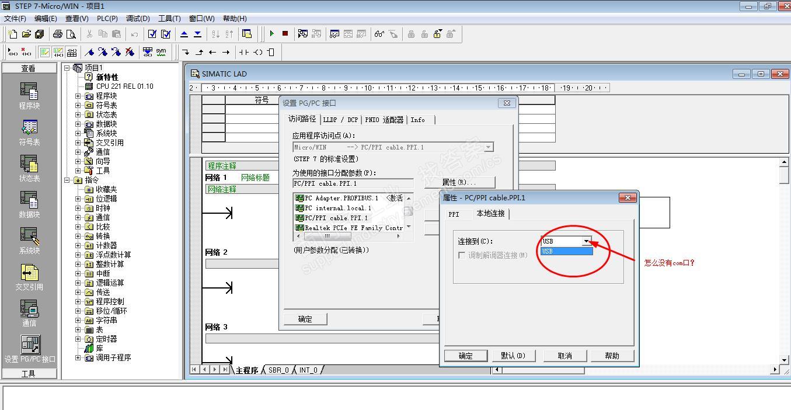Screen dimensions: 791x410
Task: Open 数据块 in the navigation bar
Action: [x=29, y=205]
